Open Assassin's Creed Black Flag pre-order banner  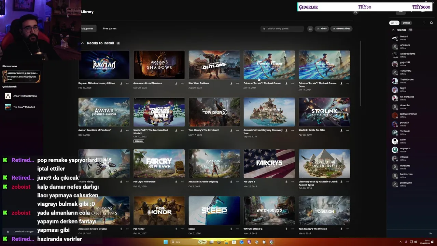21,76
